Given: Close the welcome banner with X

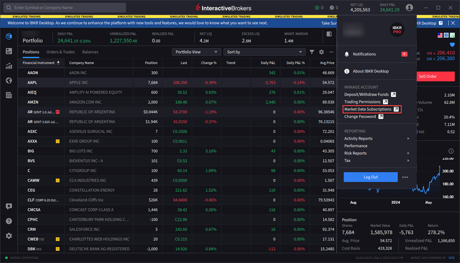Looking at the screenshot, I should (x=453, y=23).
